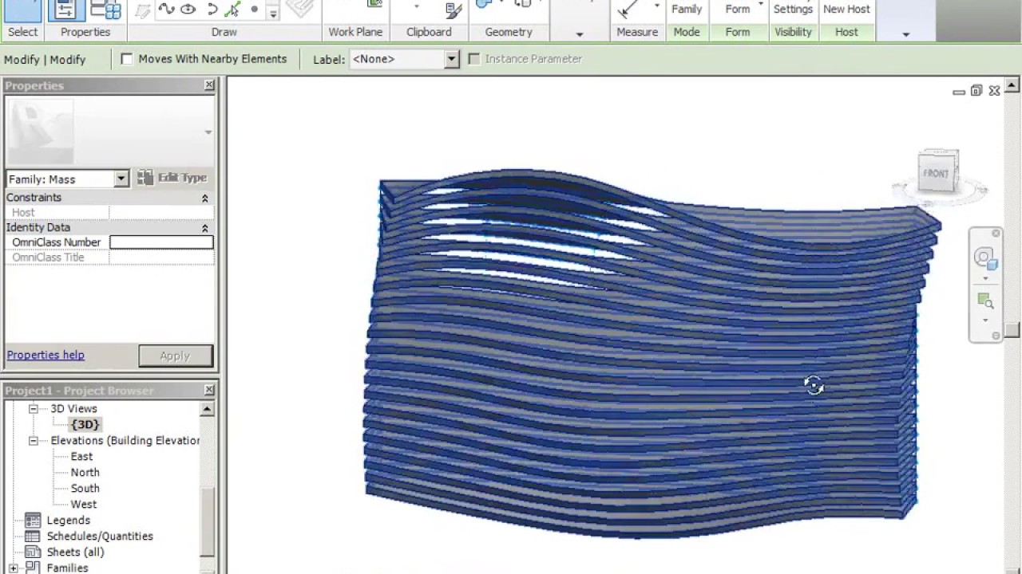Close the navigation bar with X icon
The width and height of the screenshot is (1022, 574).
tap(996, 234)
